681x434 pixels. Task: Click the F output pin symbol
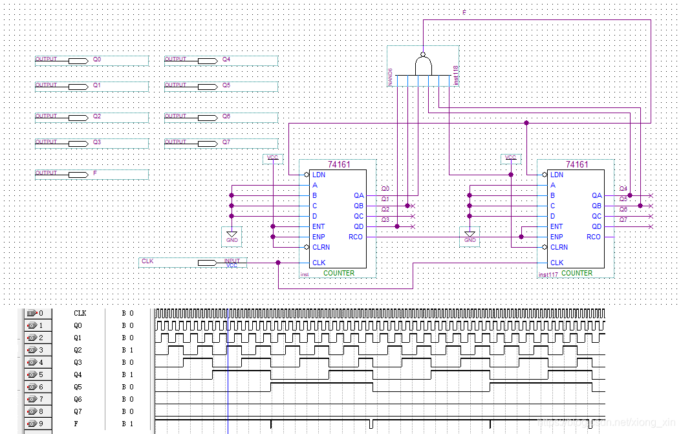[78, 175]
